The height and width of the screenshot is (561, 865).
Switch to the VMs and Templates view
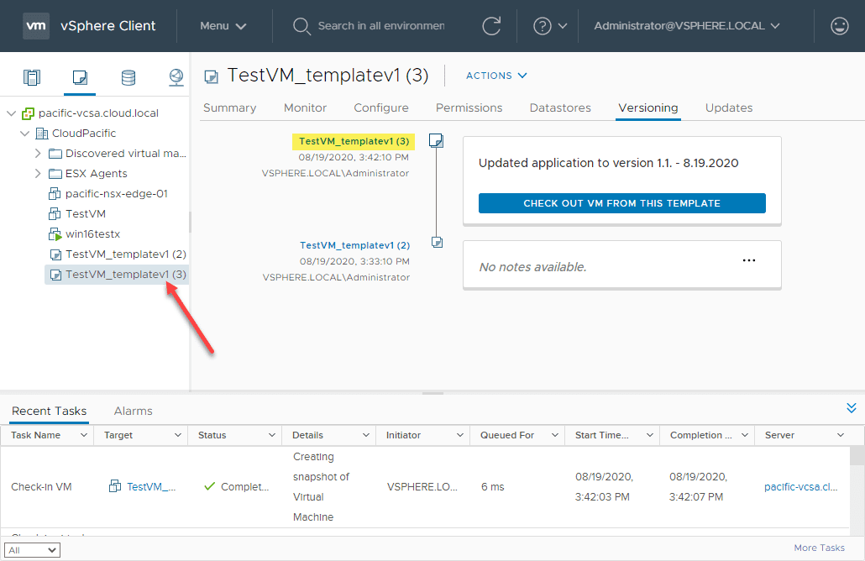[80, 78]
